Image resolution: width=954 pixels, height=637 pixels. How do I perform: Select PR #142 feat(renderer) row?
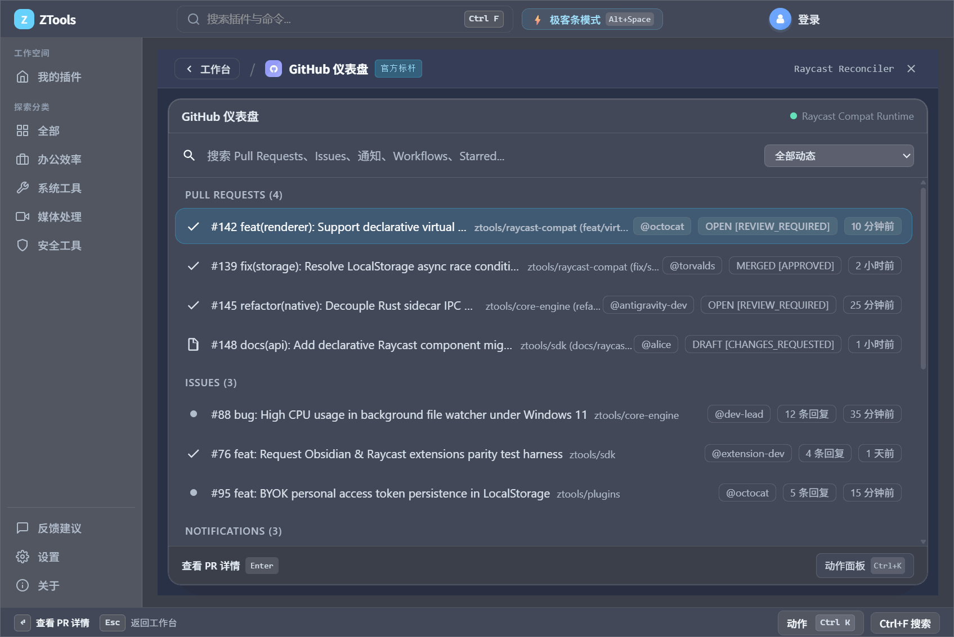(544, 226)
